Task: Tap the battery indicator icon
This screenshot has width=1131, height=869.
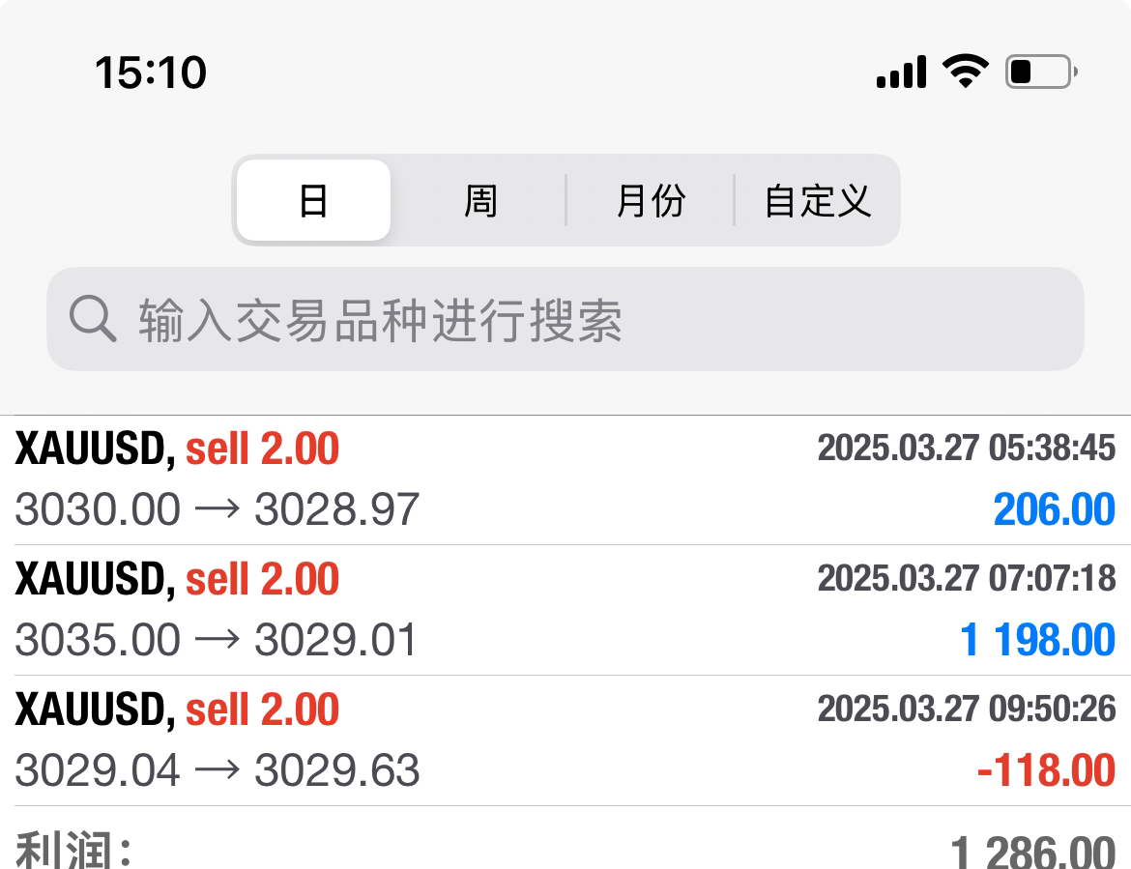Action: pyautogui.click(x=1041, y=72)
